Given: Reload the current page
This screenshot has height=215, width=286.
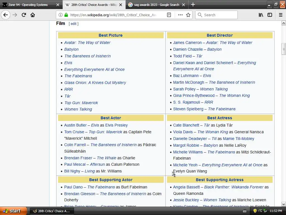Looking at the screenshot, I should pos(24,15).
